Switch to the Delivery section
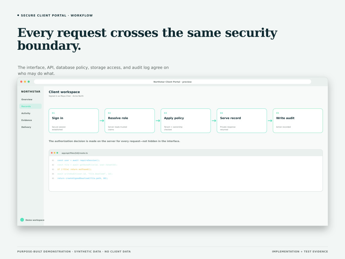 pos(26,127)
